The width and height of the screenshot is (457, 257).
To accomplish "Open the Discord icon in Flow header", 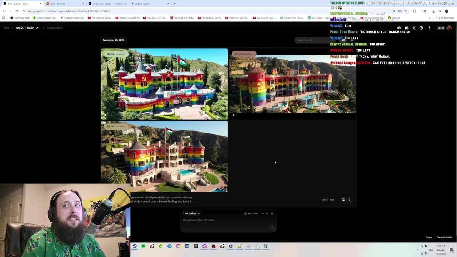I will pos(406,28).
